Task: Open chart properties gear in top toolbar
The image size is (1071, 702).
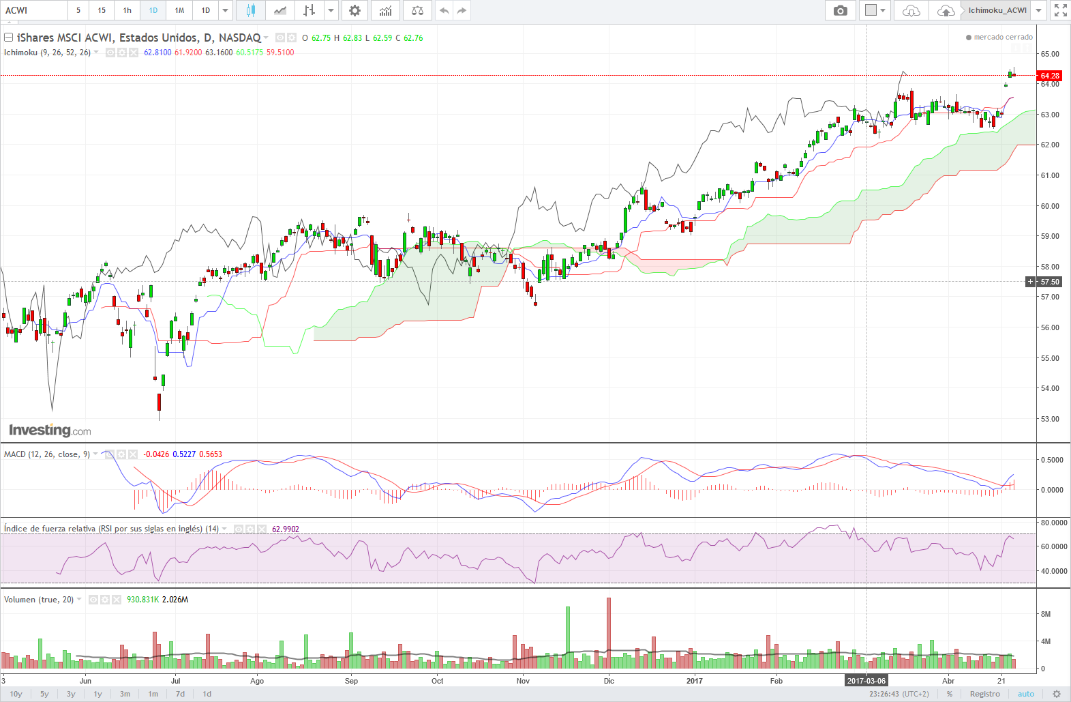Action: [x=355, y=10]
